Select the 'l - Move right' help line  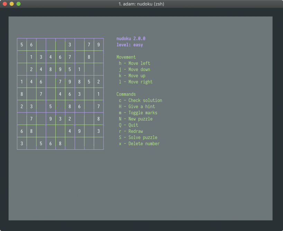[136, 82]
